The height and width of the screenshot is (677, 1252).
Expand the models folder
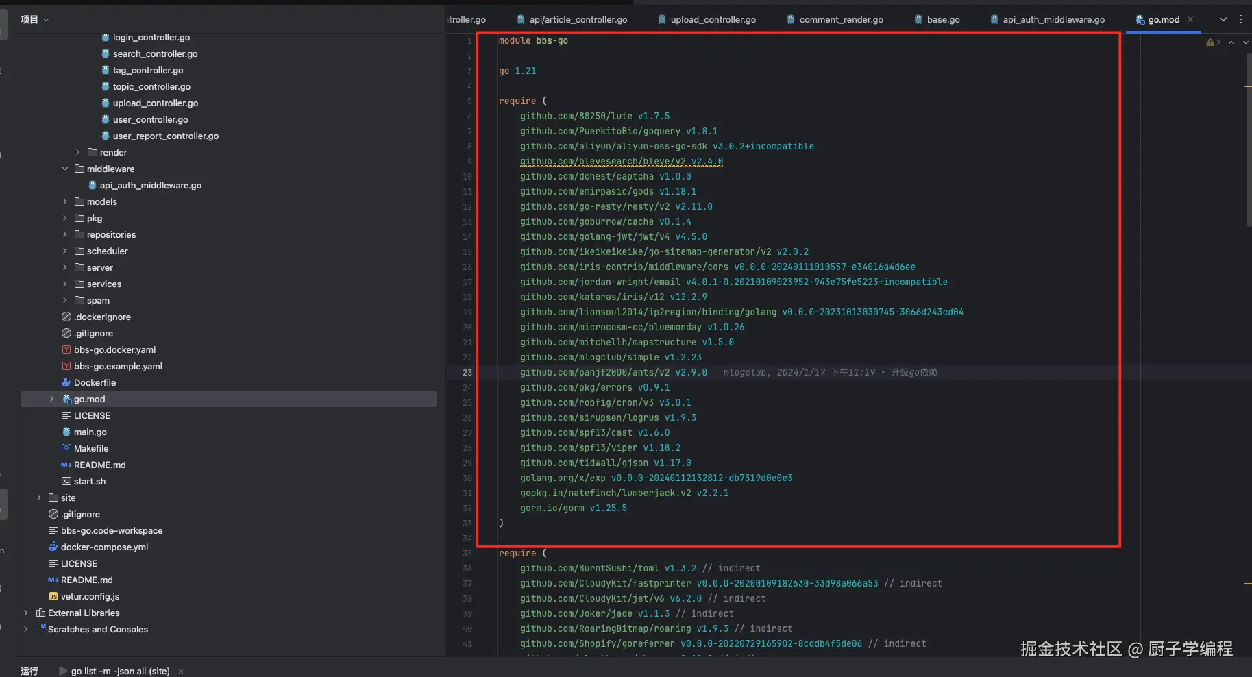[x=65, y=201]
